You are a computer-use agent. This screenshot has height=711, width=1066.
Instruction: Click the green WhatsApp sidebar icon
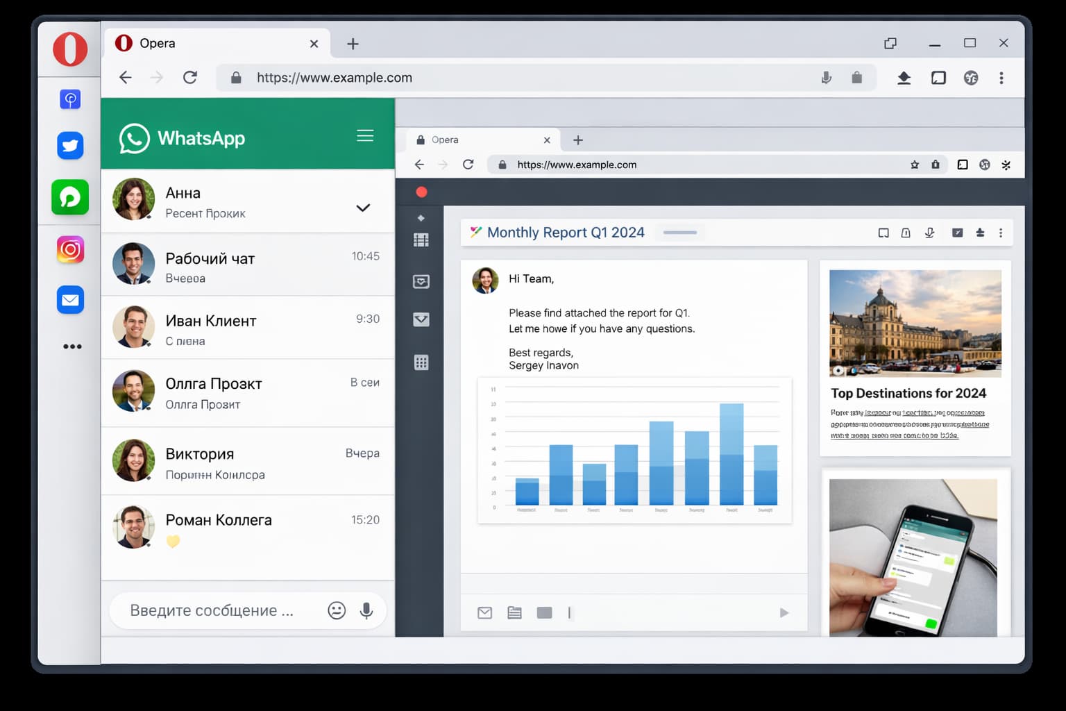point(70,197)
